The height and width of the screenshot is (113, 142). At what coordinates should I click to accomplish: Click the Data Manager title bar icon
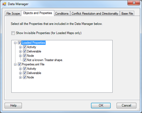click(x=4, y=4)
